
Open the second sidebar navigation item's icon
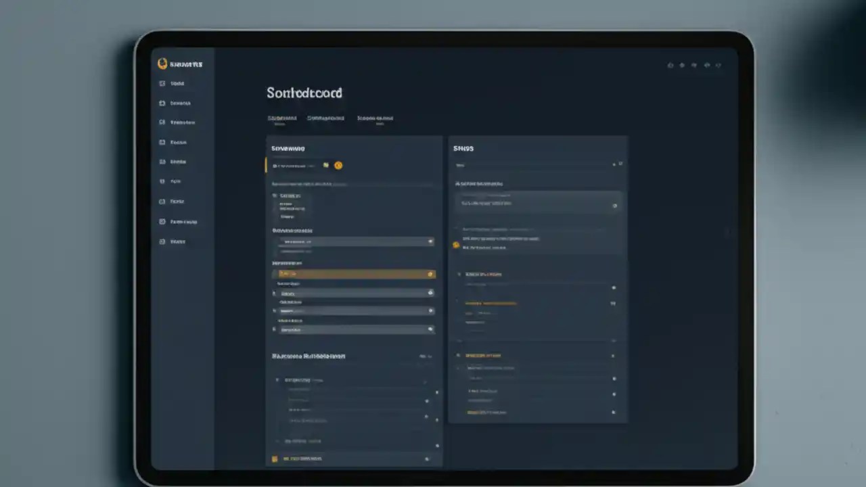tap(162, 102)
